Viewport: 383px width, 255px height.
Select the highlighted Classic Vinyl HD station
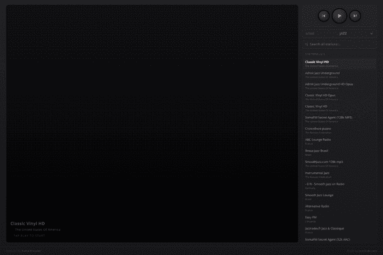pos(340,64)
